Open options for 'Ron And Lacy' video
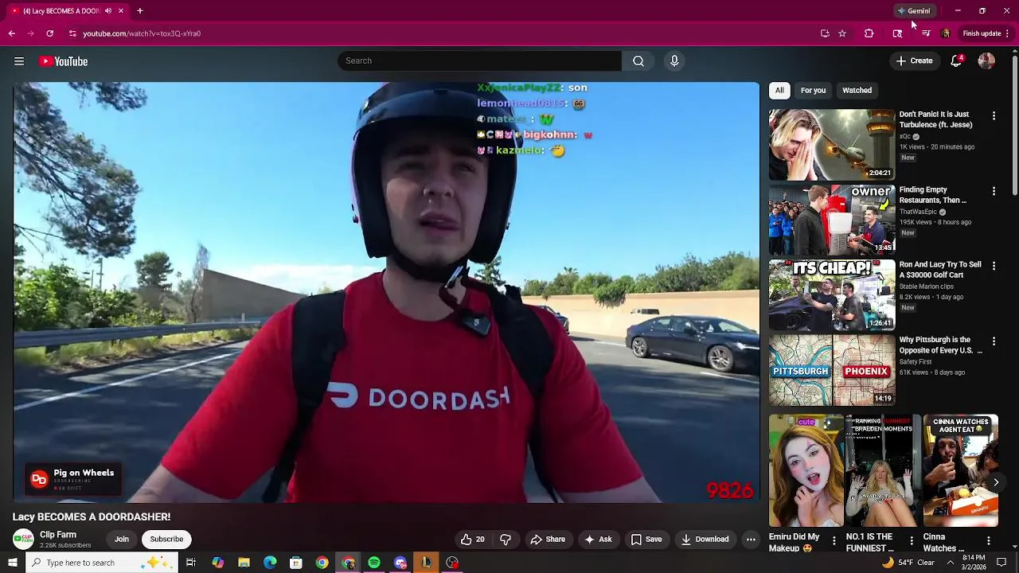This screenshot has width=1019, height=573. 994,266
